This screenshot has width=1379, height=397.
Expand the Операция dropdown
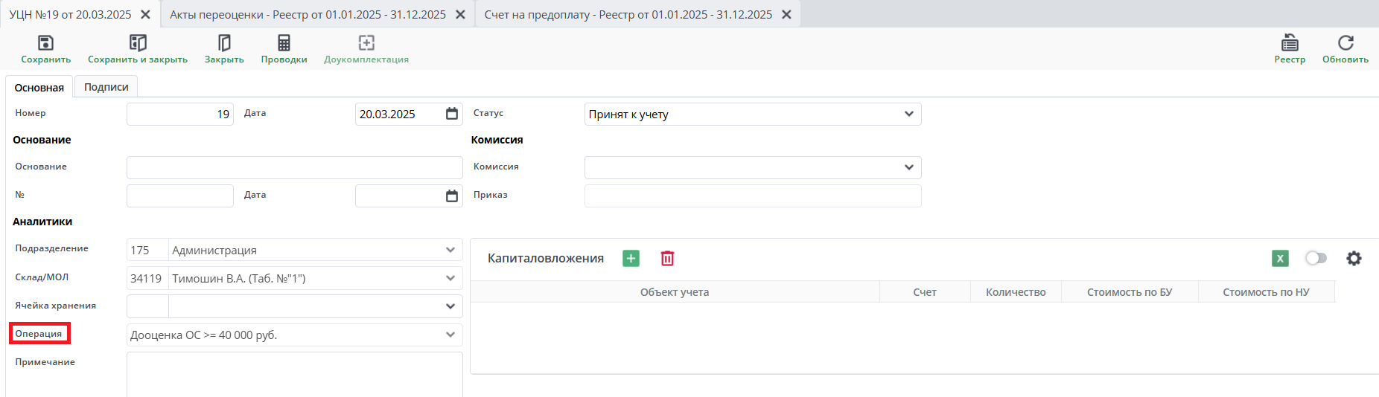tap(450, 335)
